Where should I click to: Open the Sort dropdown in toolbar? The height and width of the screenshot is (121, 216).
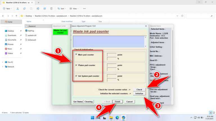tap(62, 8)
